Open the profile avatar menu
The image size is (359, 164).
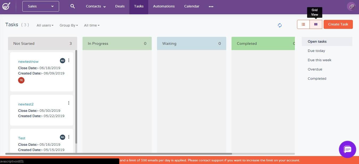pos(351,6)
